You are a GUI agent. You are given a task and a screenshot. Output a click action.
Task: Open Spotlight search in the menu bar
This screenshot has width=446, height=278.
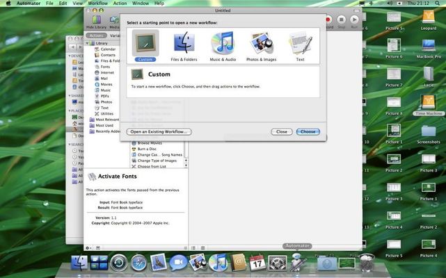point(437,3)
